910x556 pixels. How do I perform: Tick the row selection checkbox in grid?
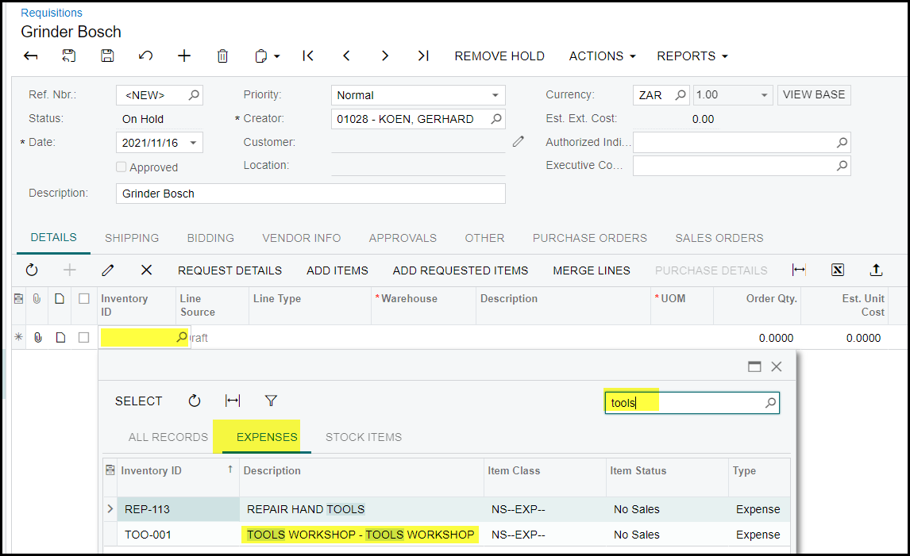pyautogui.click(x=83, y=338)
